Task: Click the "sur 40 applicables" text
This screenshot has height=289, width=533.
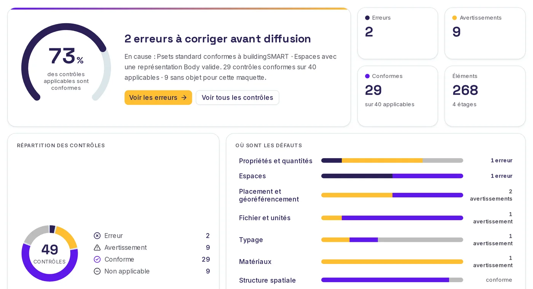Action: click(389, 105)
